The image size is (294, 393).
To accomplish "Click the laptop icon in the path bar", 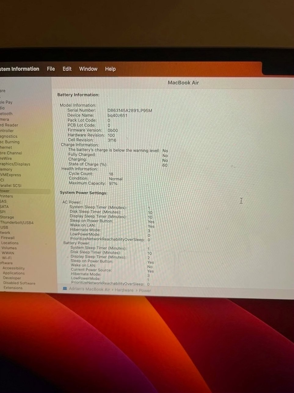I will click(x=65, y=289).
